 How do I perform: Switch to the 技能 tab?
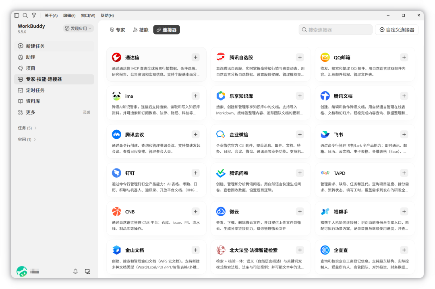coord(141,30)
